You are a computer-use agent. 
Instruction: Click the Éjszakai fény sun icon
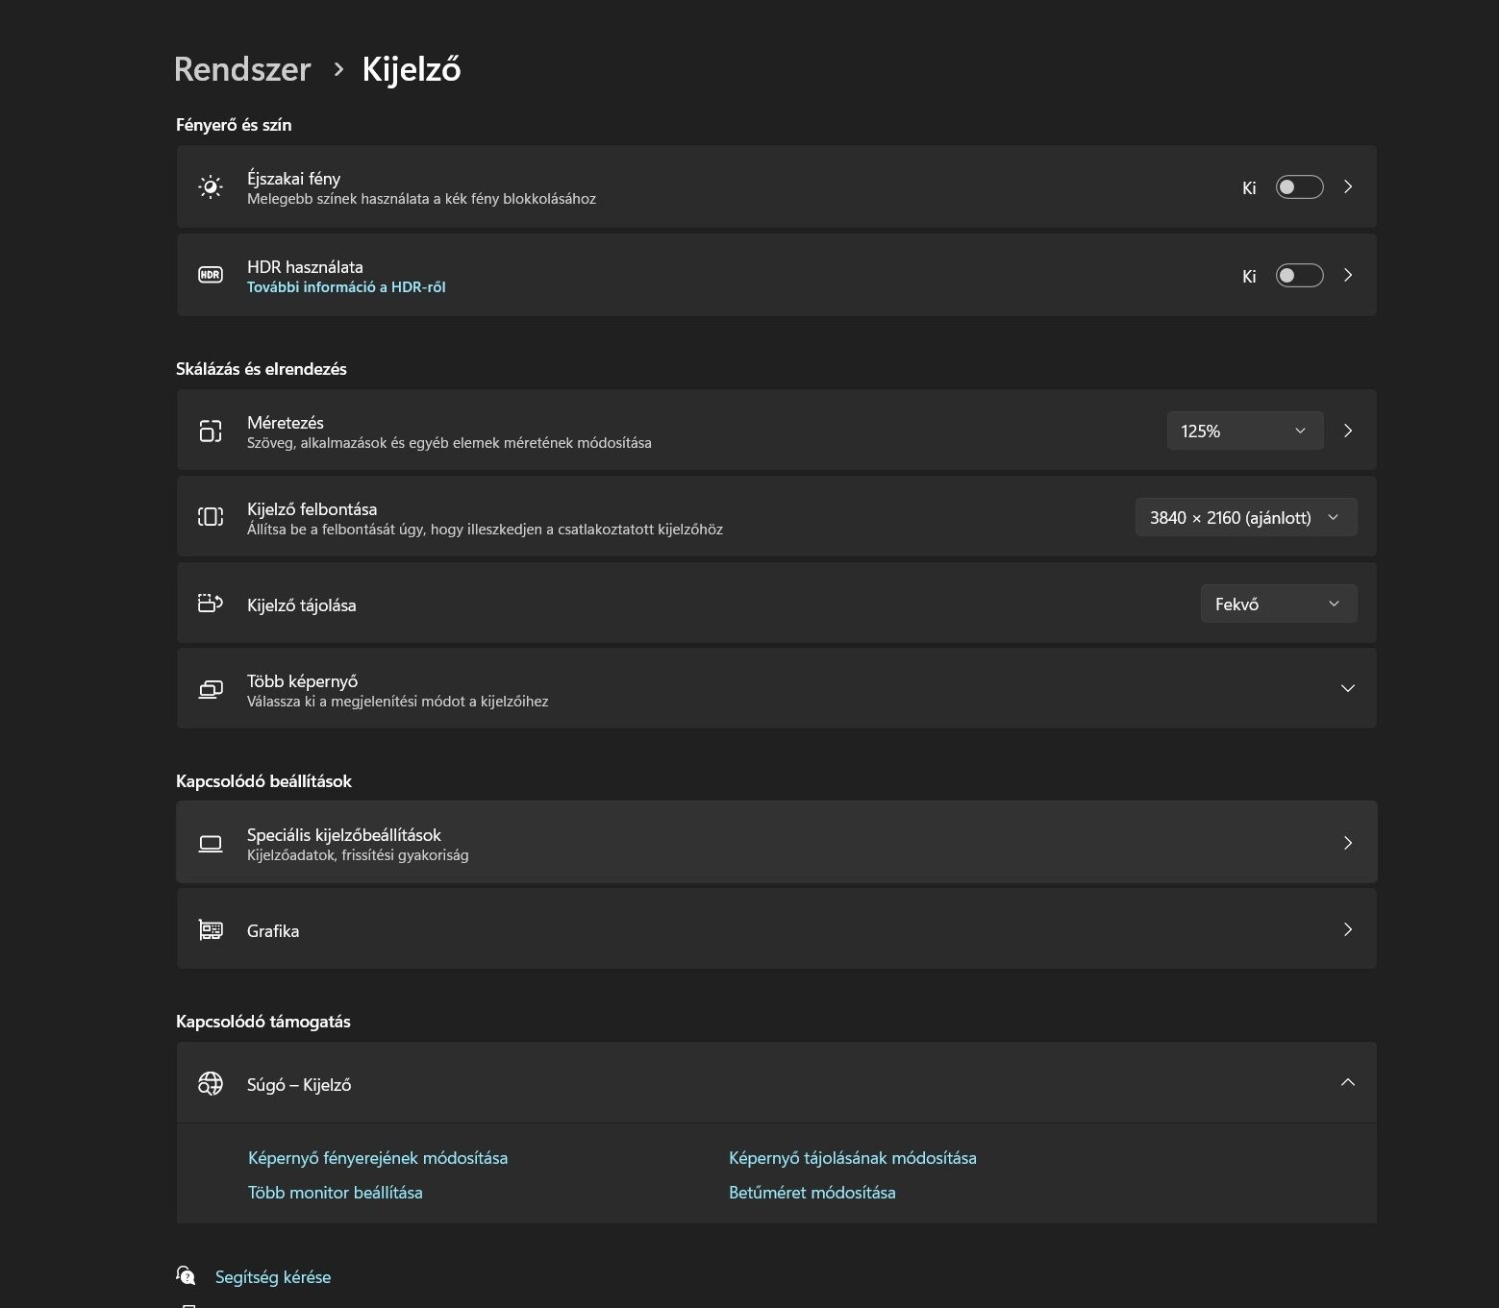[210, 187]
